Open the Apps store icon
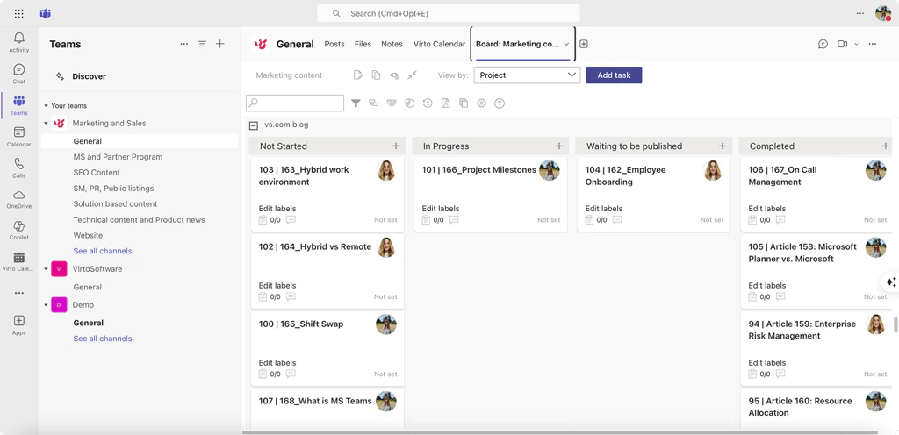The width and height of the screenshot is (899, 435). [19, 324]
